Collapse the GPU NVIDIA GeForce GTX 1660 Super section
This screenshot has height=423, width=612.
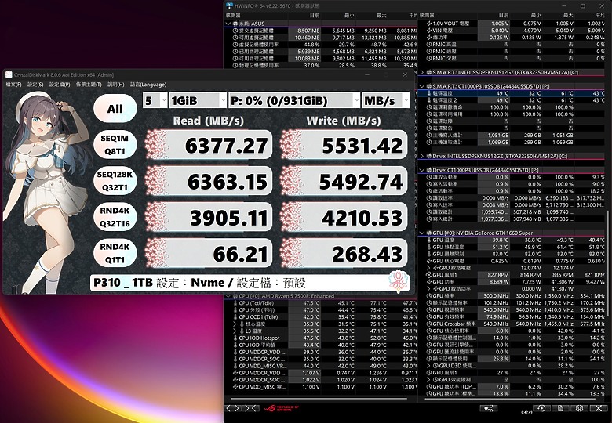click(422, 233)
